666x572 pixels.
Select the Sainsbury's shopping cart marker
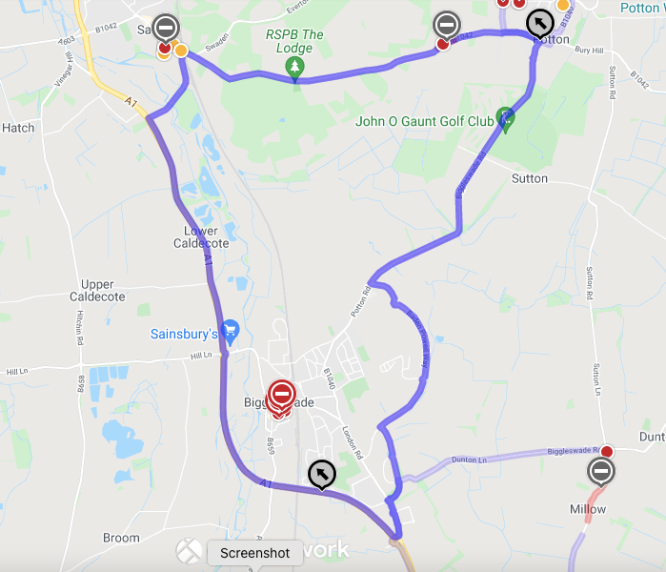pos(231,332)
